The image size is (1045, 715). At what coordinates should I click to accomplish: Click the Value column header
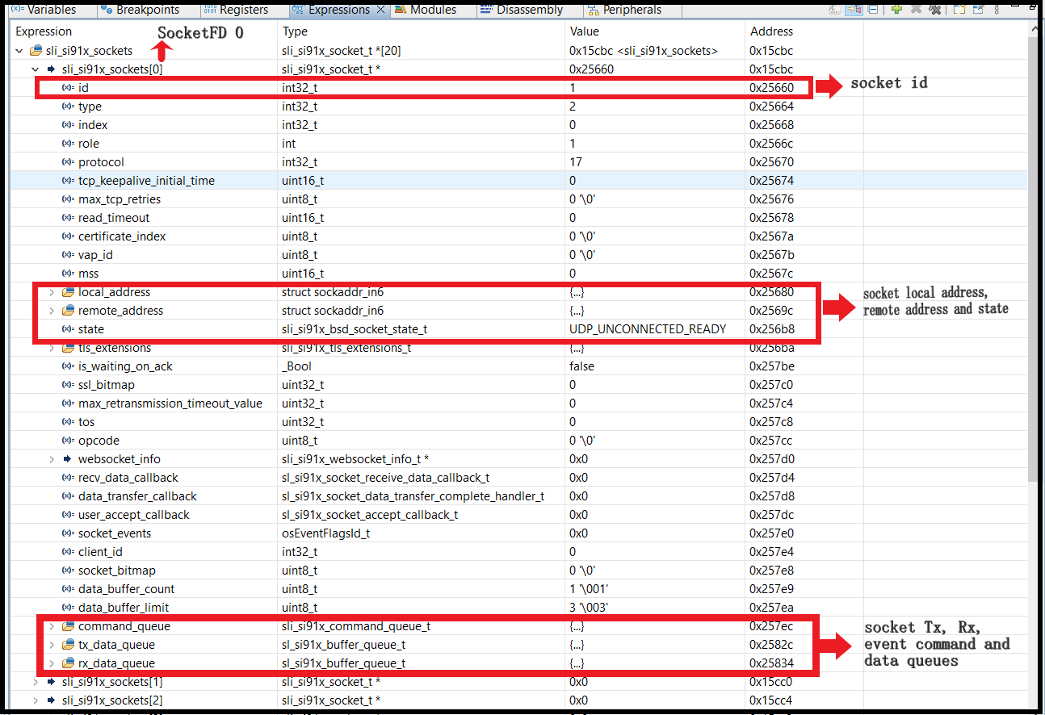tap(585, 31)
